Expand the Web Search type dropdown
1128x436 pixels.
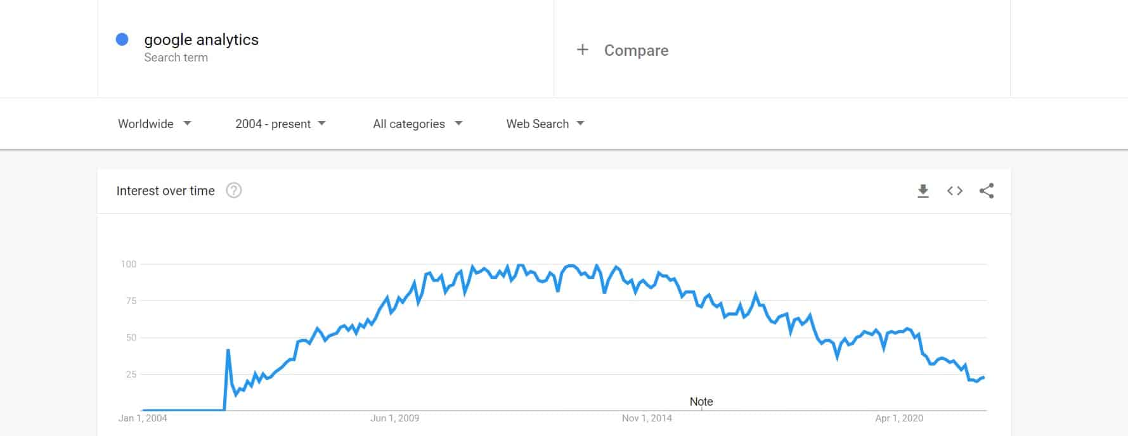pyautogui.click(x=545, y=124)
